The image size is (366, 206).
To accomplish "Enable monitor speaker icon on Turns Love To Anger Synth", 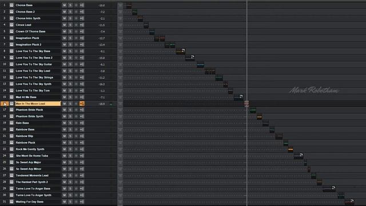I will (82, 195).
